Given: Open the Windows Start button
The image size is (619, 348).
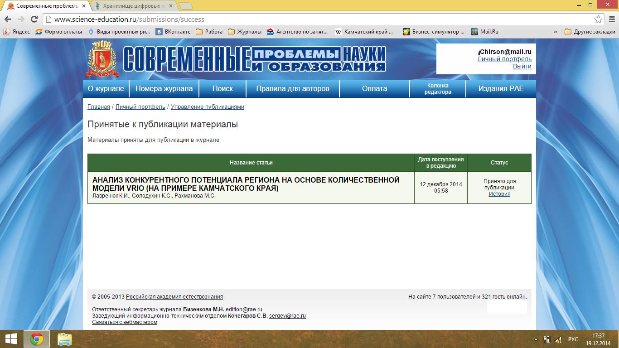Looking at the screenshot, I should point(11,339).
